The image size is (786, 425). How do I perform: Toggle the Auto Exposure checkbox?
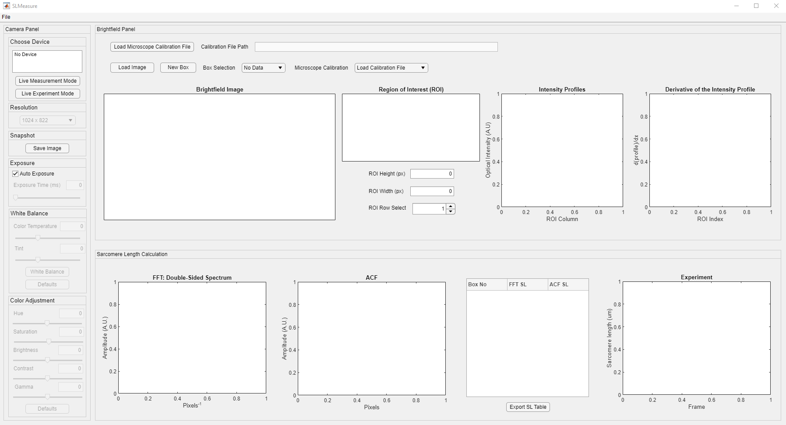(x=15, y=174)
